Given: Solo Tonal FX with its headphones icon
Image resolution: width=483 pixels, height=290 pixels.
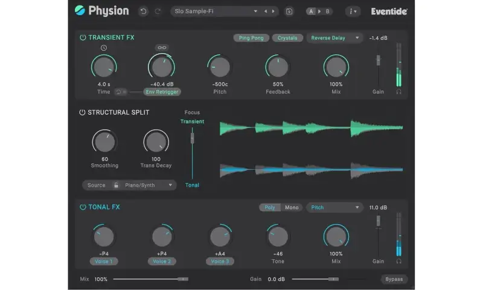Looking at the screenshot, I should tap(398, 261).
